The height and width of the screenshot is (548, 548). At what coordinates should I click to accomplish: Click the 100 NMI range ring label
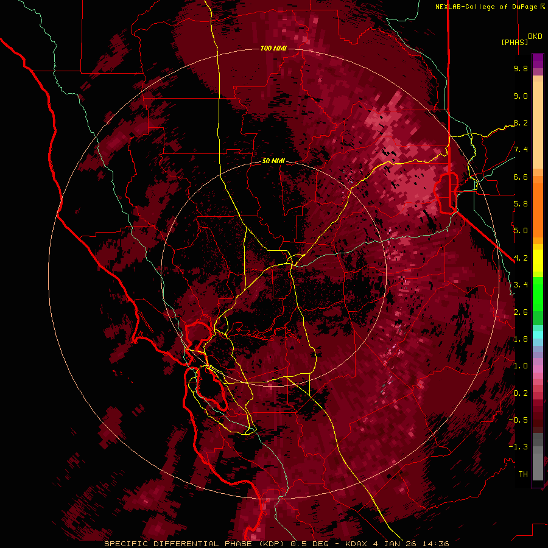coord(273,48)
